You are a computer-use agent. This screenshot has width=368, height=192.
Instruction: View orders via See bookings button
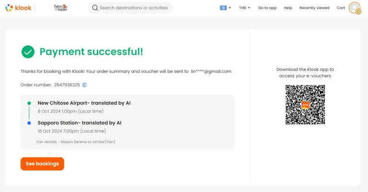tap(42, 164)
